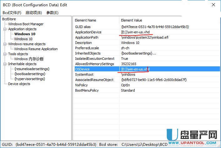Open the 启动项(B) menu

pos(33,12)
